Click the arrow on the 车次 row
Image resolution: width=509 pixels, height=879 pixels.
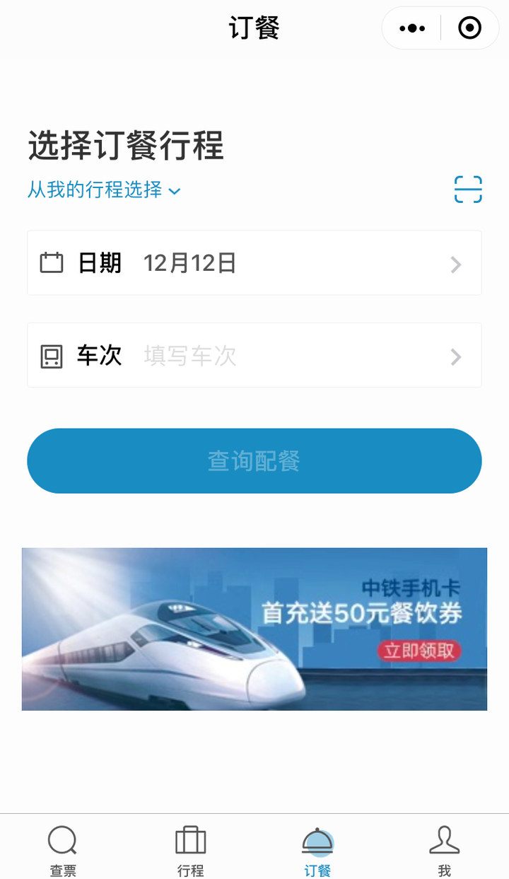456,357
